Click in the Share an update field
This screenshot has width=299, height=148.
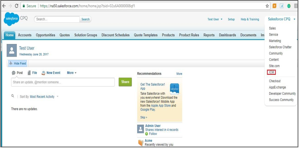tap(63, 82)
